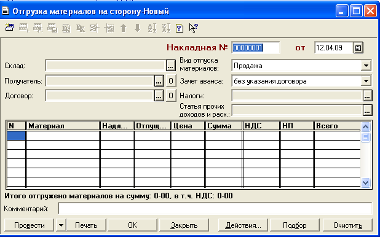Click the OK button
Image resolution: width=380 pixels, height=237 pixels.
point(132,225)
